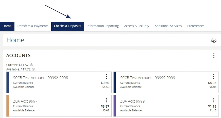This screenshot has width=221, height=118.
Task: Open SCCB Test Account - 99999 9999 details
Action: click(x=148, y=78)
